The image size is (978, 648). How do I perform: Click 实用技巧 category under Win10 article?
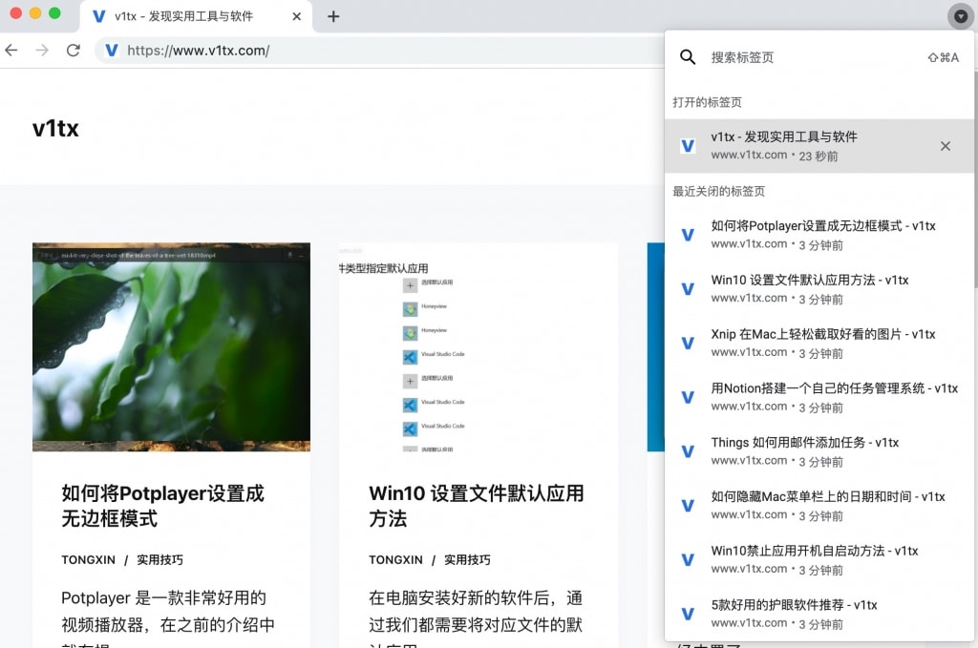(467, 560)
